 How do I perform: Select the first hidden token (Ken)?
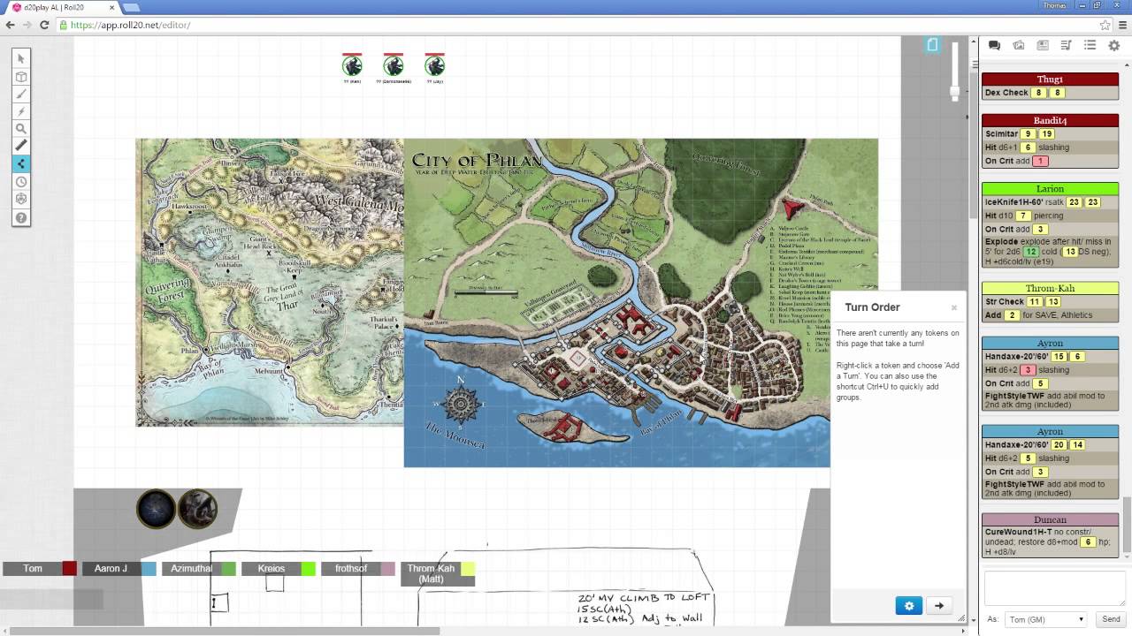(353, 65)
